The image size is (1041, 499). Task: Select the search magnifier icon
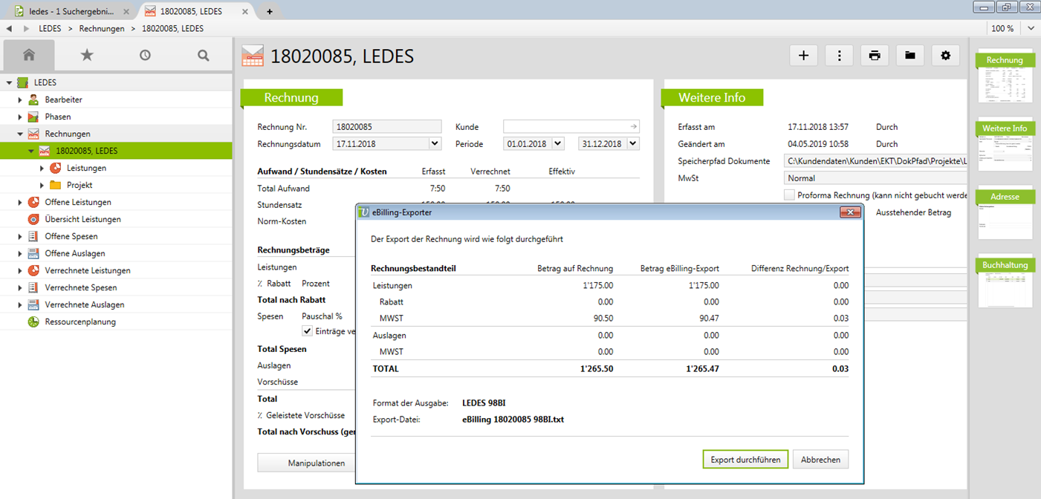(x=202, y=55)
